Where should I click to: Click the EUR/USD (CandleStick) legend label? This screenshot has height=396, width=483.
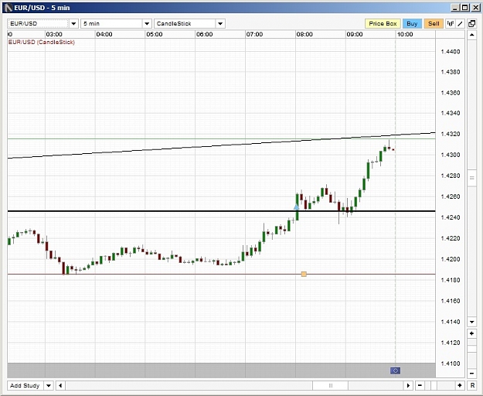point(41,43)
